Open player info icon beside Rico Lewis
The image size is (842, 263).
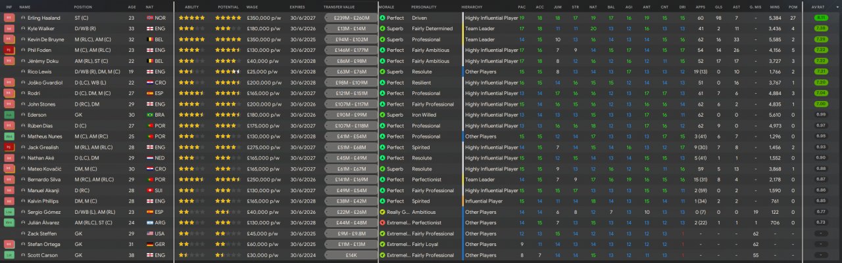pyautogui.click(x=23, y=71)
